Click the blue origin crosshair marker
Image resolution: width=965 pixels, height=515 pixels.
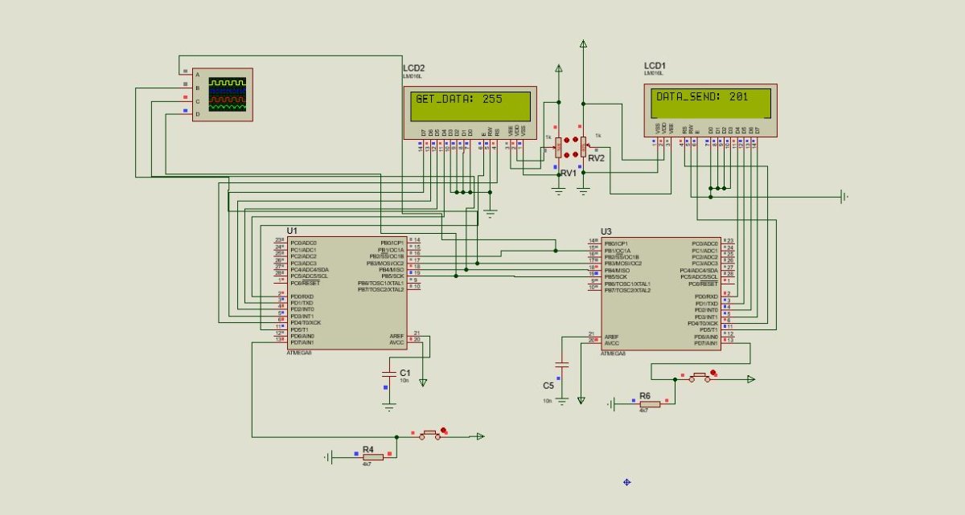[x=626, y=482]
